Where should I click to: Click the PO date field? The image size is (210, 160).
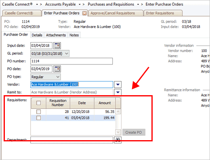(x=41, y=69)
